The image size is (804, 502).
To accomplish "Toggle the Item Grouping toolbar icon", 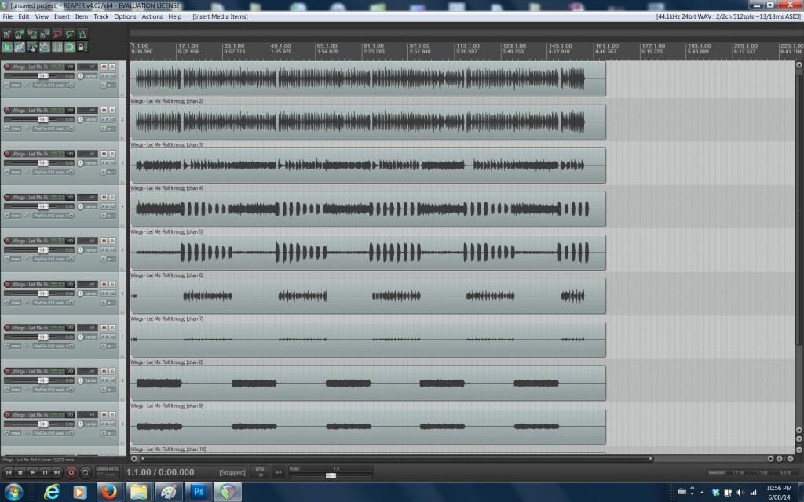I will point(20,47).
